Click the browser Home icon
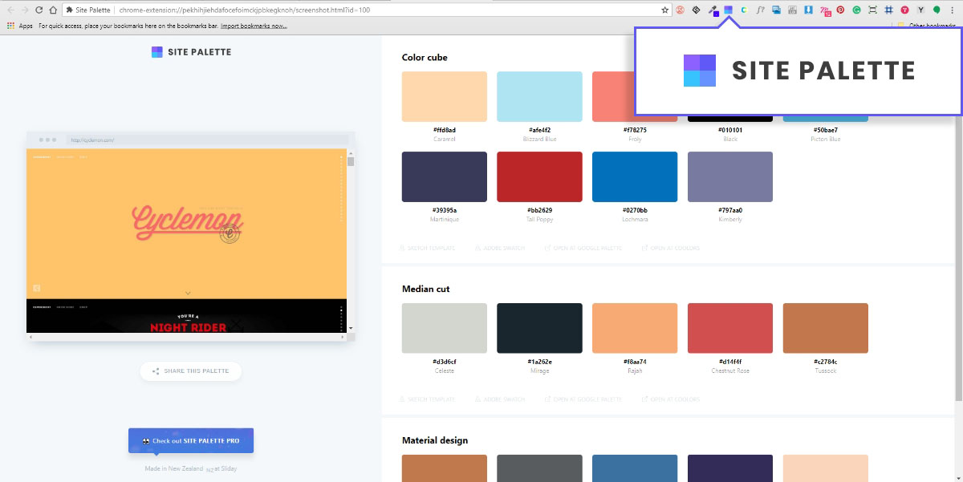This screenshot has width=963, height=482. point(52,10)
